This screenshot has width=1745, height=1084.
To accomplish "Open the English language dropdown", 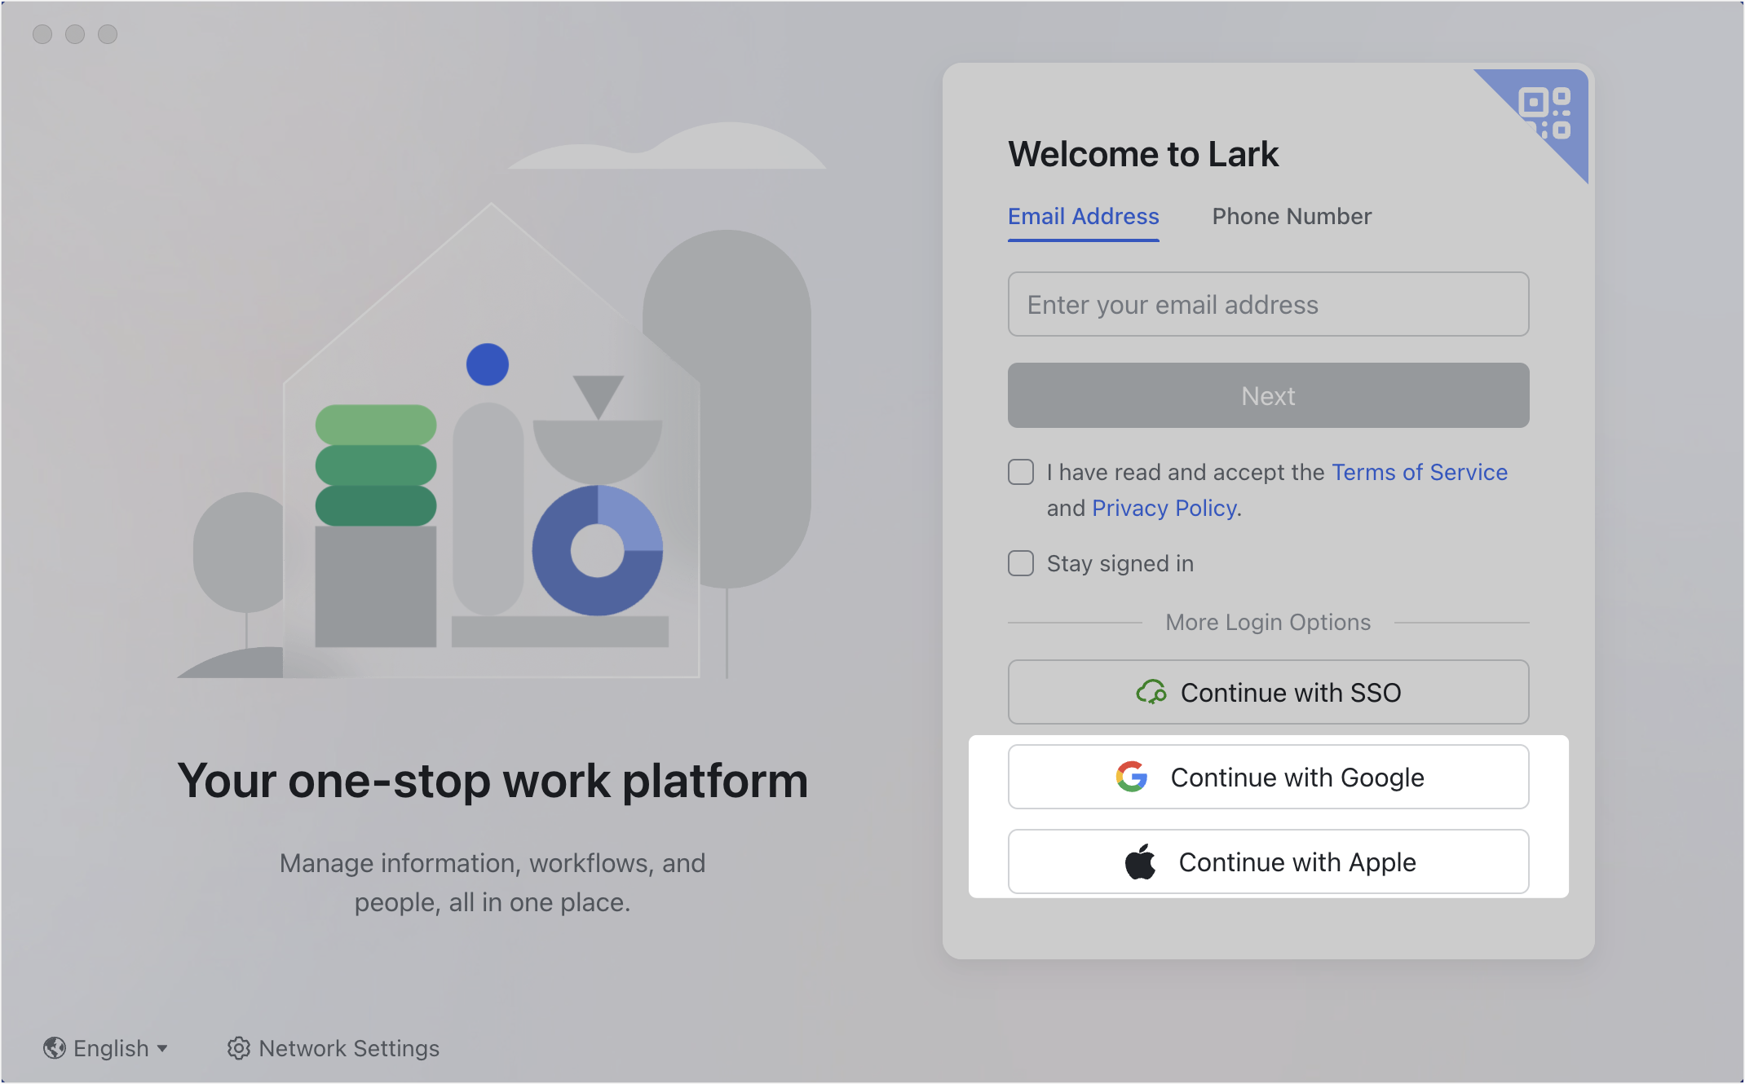I will click(111, 1048).
